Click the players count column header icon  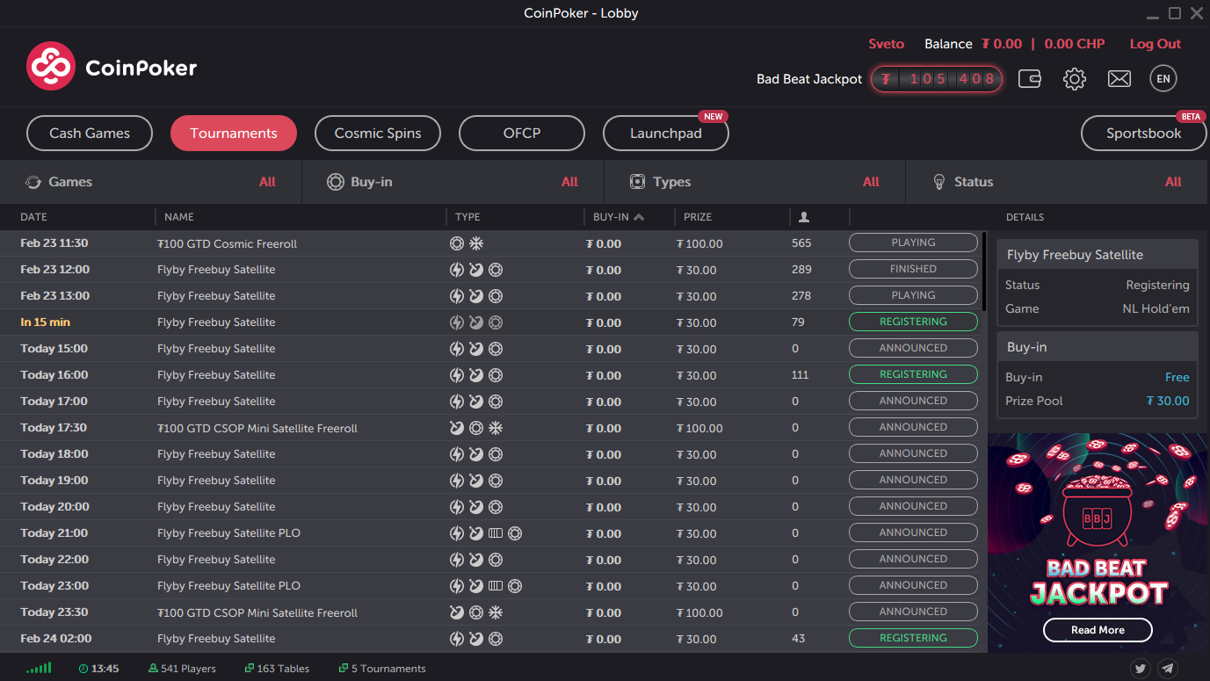pyautogui.click(x=803, y=217)
